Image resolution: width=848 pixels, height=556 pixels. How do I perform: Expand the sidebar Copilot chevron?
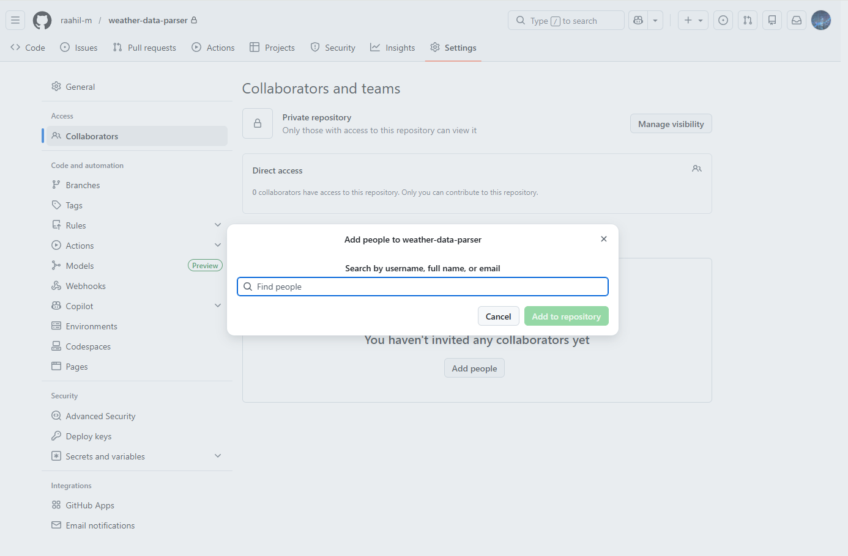click(218, 305)
